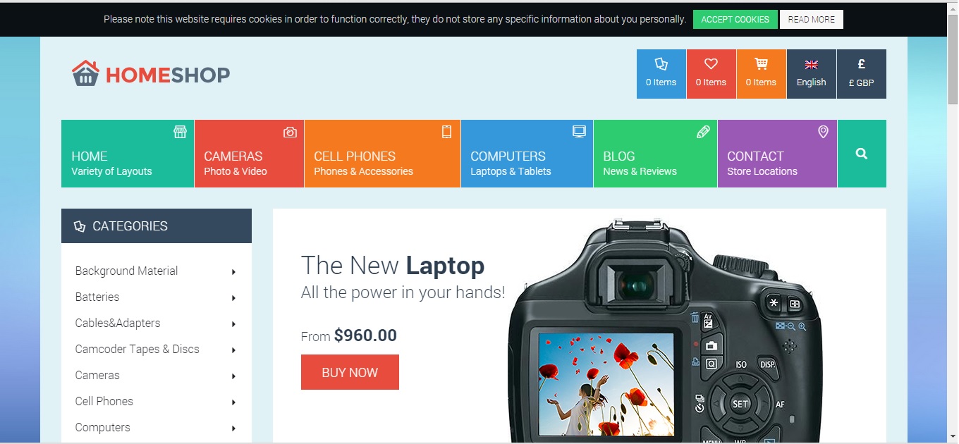The height and width of the screenshot is (444, 959).
Task: Click the Buy Now button
Action: coord(350,372)
